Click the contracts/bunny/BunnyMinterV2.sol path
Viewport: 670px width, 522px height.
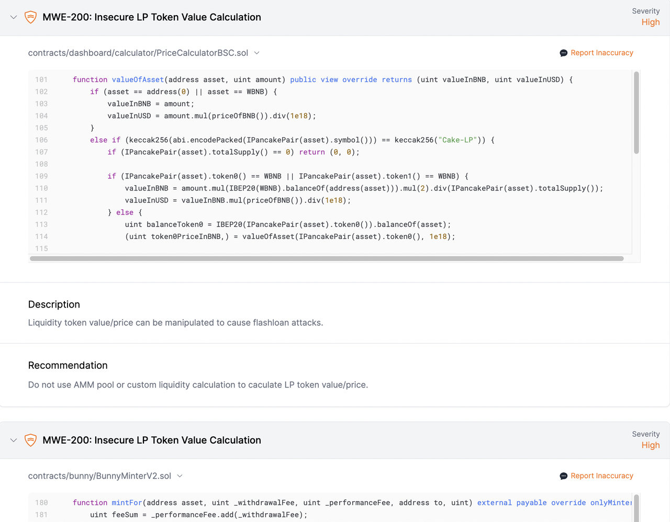(x=99, y=476)
